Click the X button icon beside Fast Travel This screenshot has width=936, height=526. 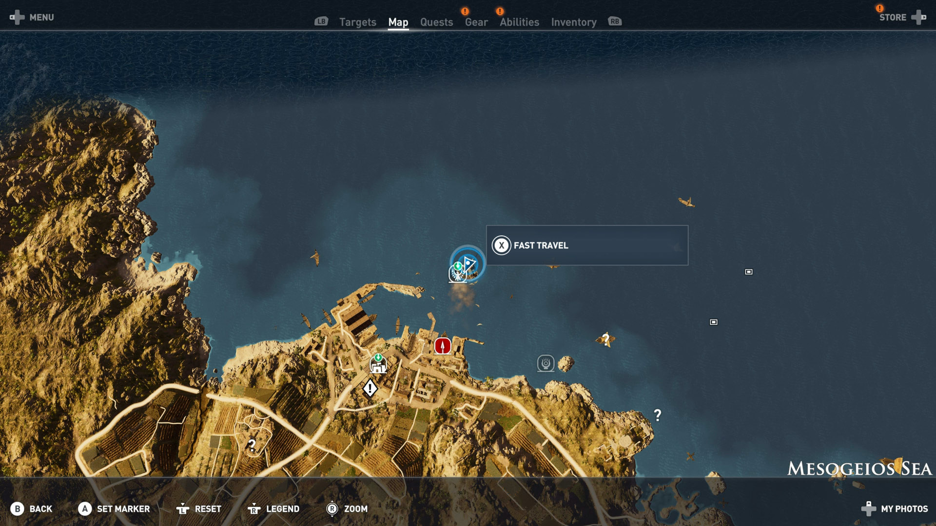(x=501, y=245)
